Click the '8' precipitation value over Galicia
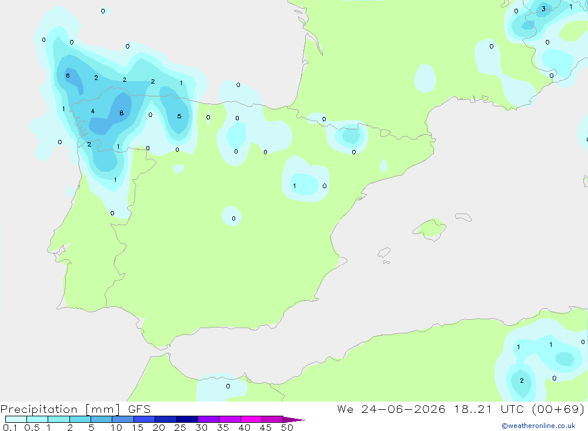Image resolution: width=588 pixels, height=431 pixels. coord(122,113)
